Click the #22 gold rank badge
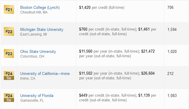Image resolution: width=189 pixels, height=109 pixels. pyautogui.click(x=9, y=31)
